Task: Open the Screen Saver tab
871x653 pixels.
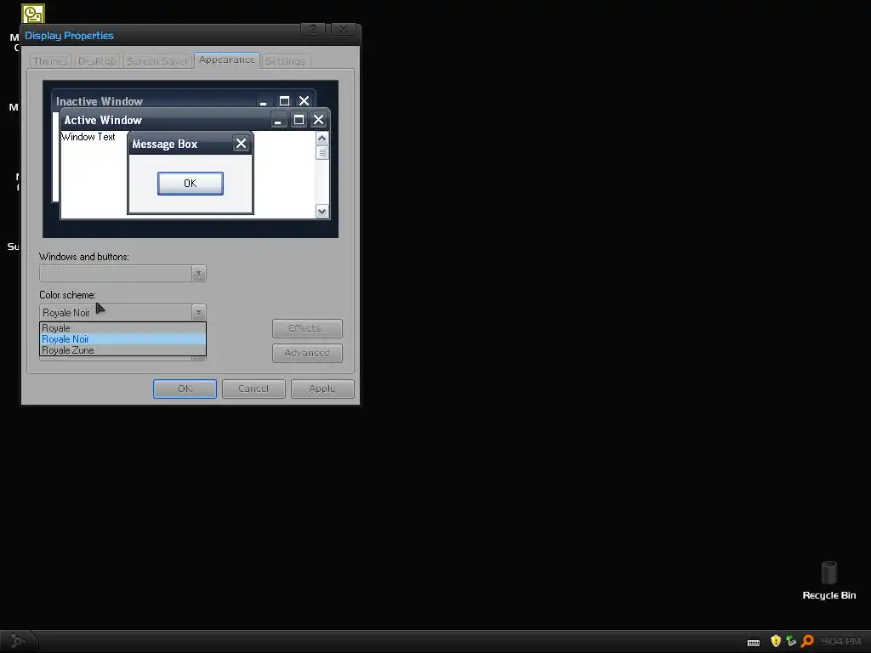Action: click(x=157, y=61)
